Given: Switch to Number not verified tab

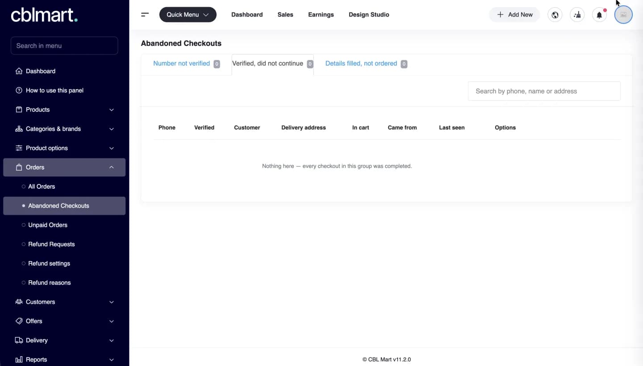Looking at the screenshot, I should coord(186,64).
